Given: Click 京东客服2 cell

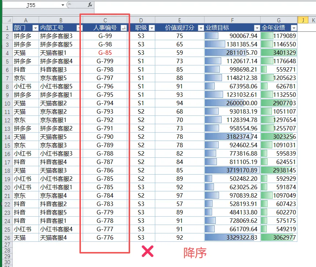Looking at the screenshot, I should coord(61,111).
